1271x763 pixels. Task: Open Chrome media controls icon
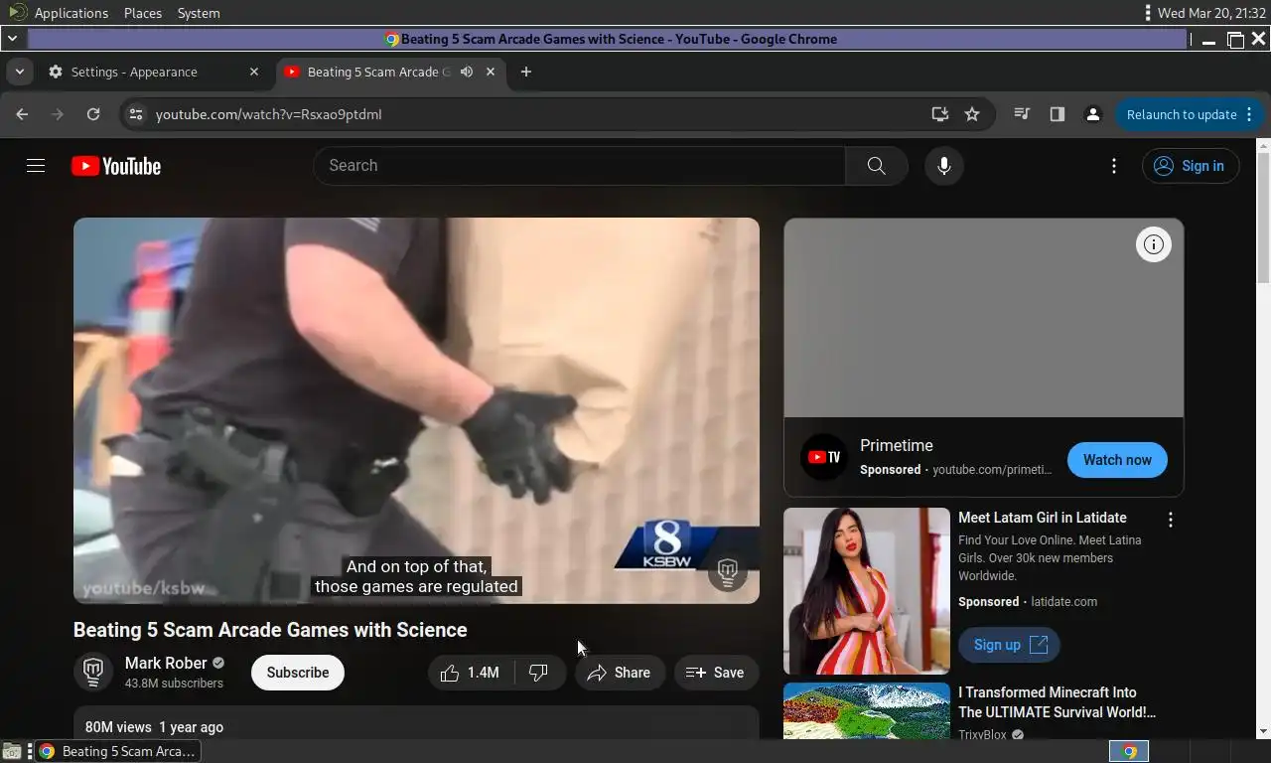pyautogui.click(x=1022, y=114)
